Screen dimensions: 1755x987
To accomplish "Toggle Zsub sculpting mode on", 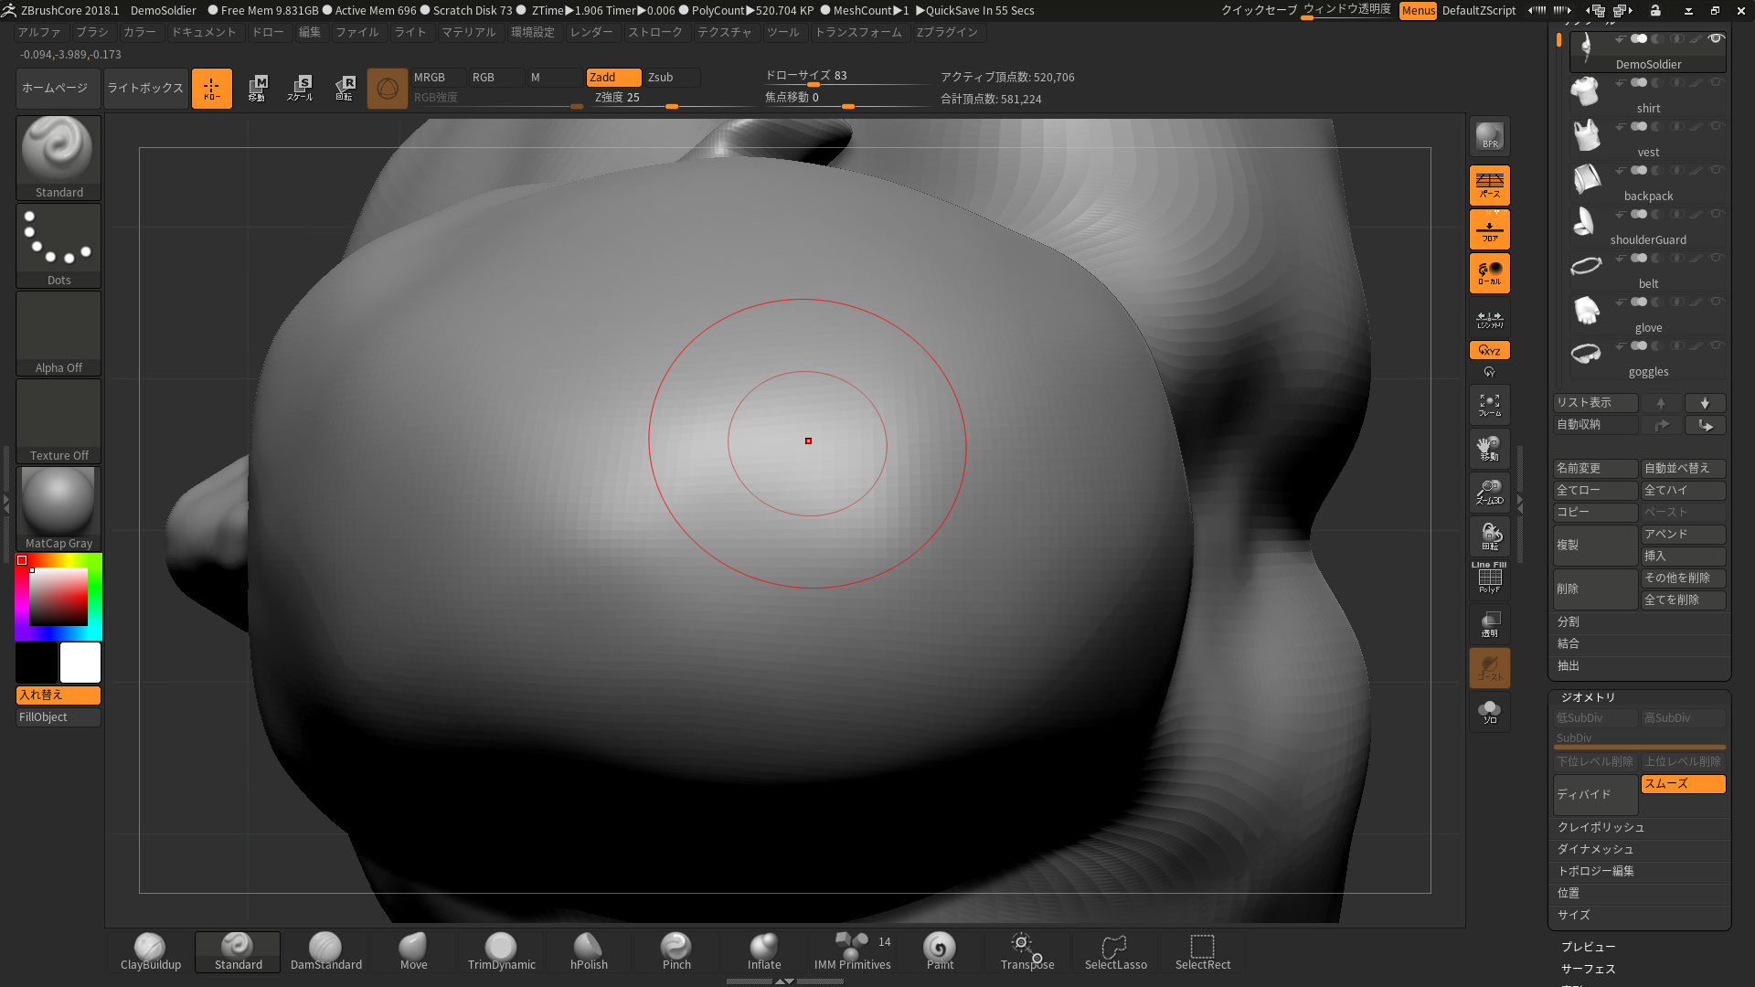I will click(661, 76).
